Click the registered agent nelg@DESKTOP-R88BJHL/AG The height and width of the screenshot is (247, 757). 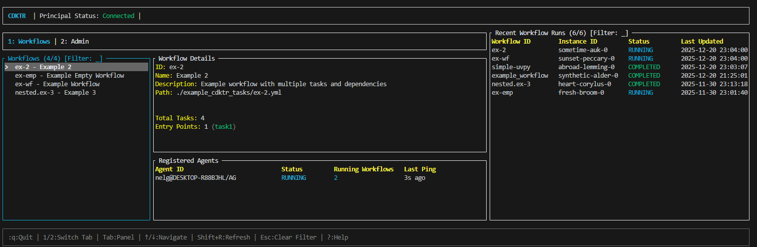click(195, 178)
